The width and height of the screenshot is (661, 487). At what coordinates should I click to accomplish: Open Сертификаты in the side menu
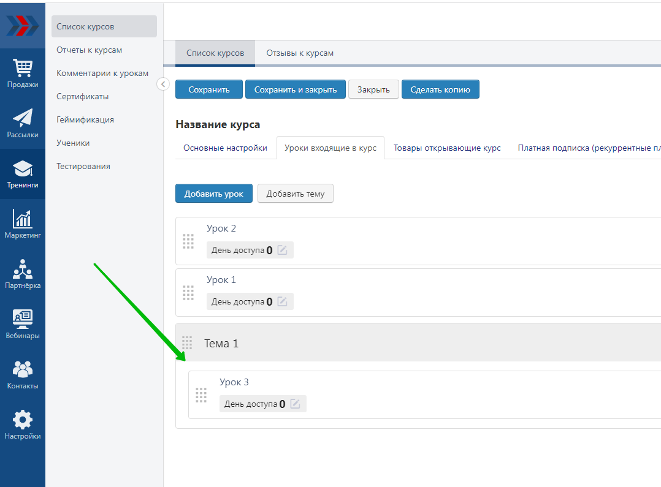[x=83, y=97]
